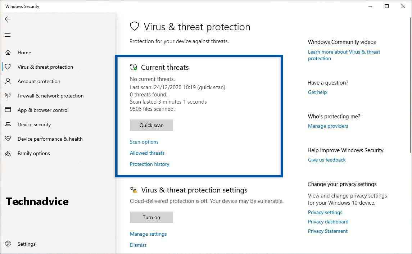Viewport: 412px width, 254px height.
Task: Click 'No current threats.' text
Action: (x=152, y=79)
